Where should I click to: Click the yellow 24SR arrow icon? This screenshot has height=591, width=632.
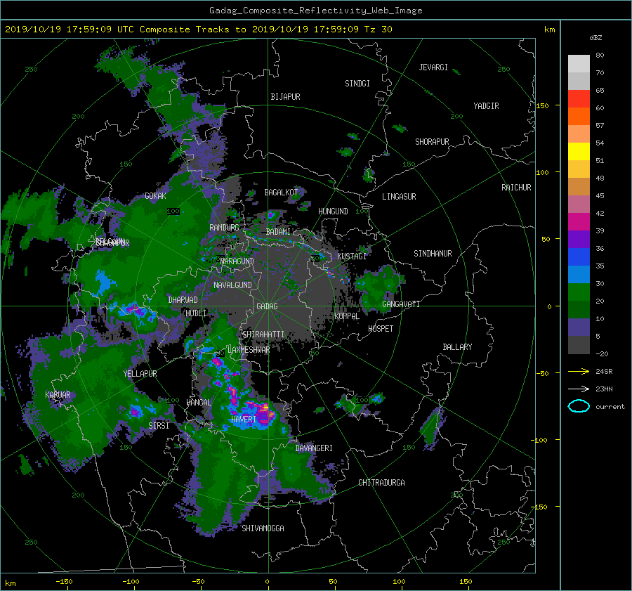pyautogui.click(x=579, y=371)
